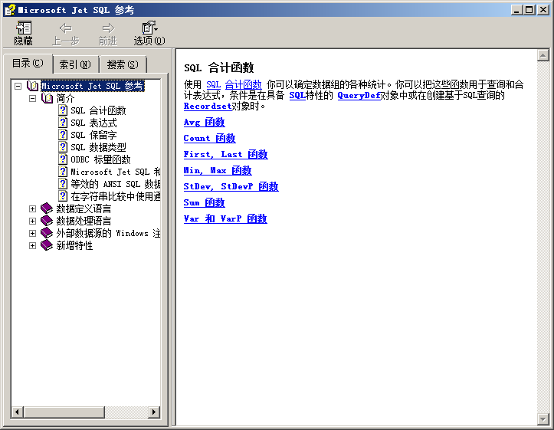Select the SQL 合计函数 tree item
The width and height of the screenshot is (554, 430).
[x=98, y=110]
